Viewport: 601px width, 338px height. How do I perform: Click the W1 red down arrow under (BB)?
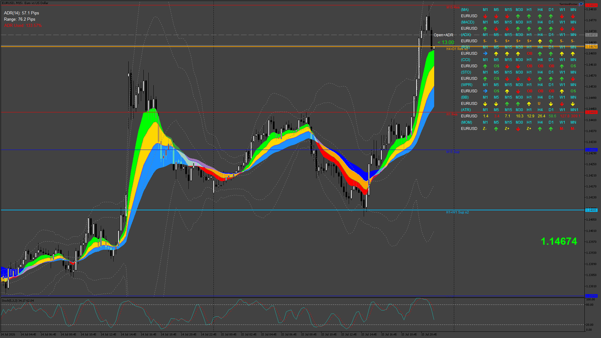[562, 104]
